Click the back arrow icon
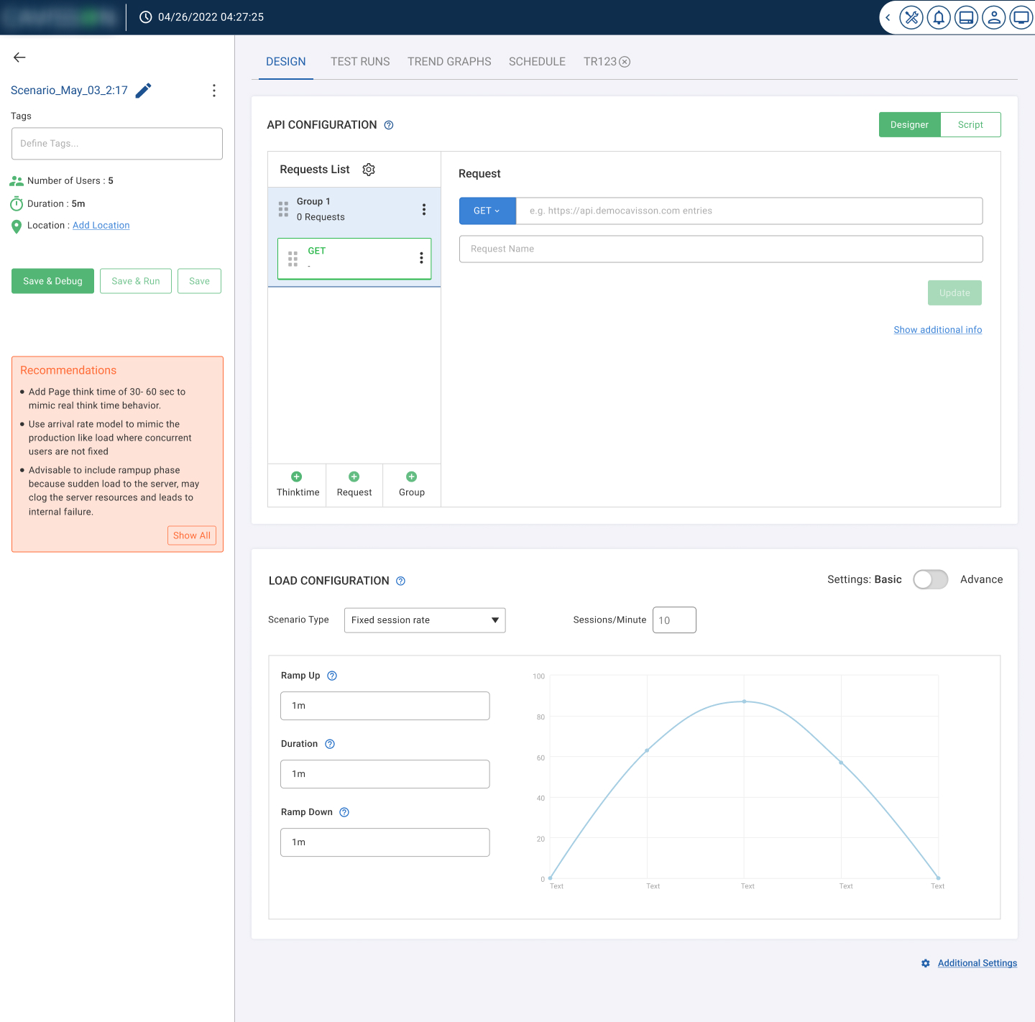This screenshot has height=1022, width=1035. (19, 57)
